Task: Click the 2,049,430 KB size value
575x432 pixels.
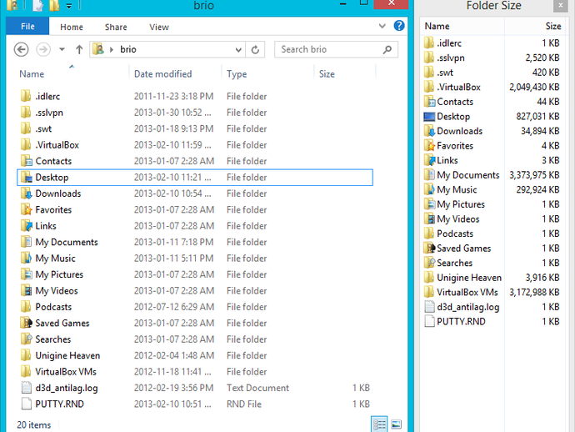Action: [534, 87]
